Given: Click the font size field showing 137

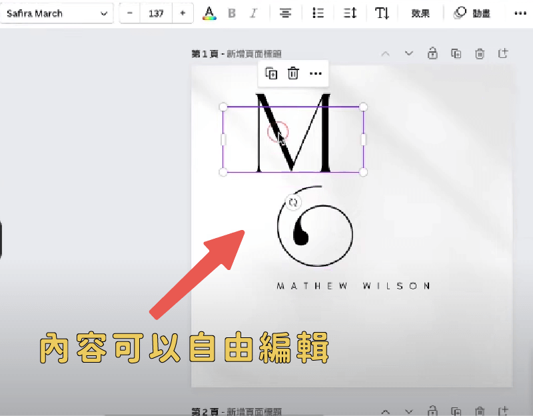Looking at the screenshot, I should 156,13.
